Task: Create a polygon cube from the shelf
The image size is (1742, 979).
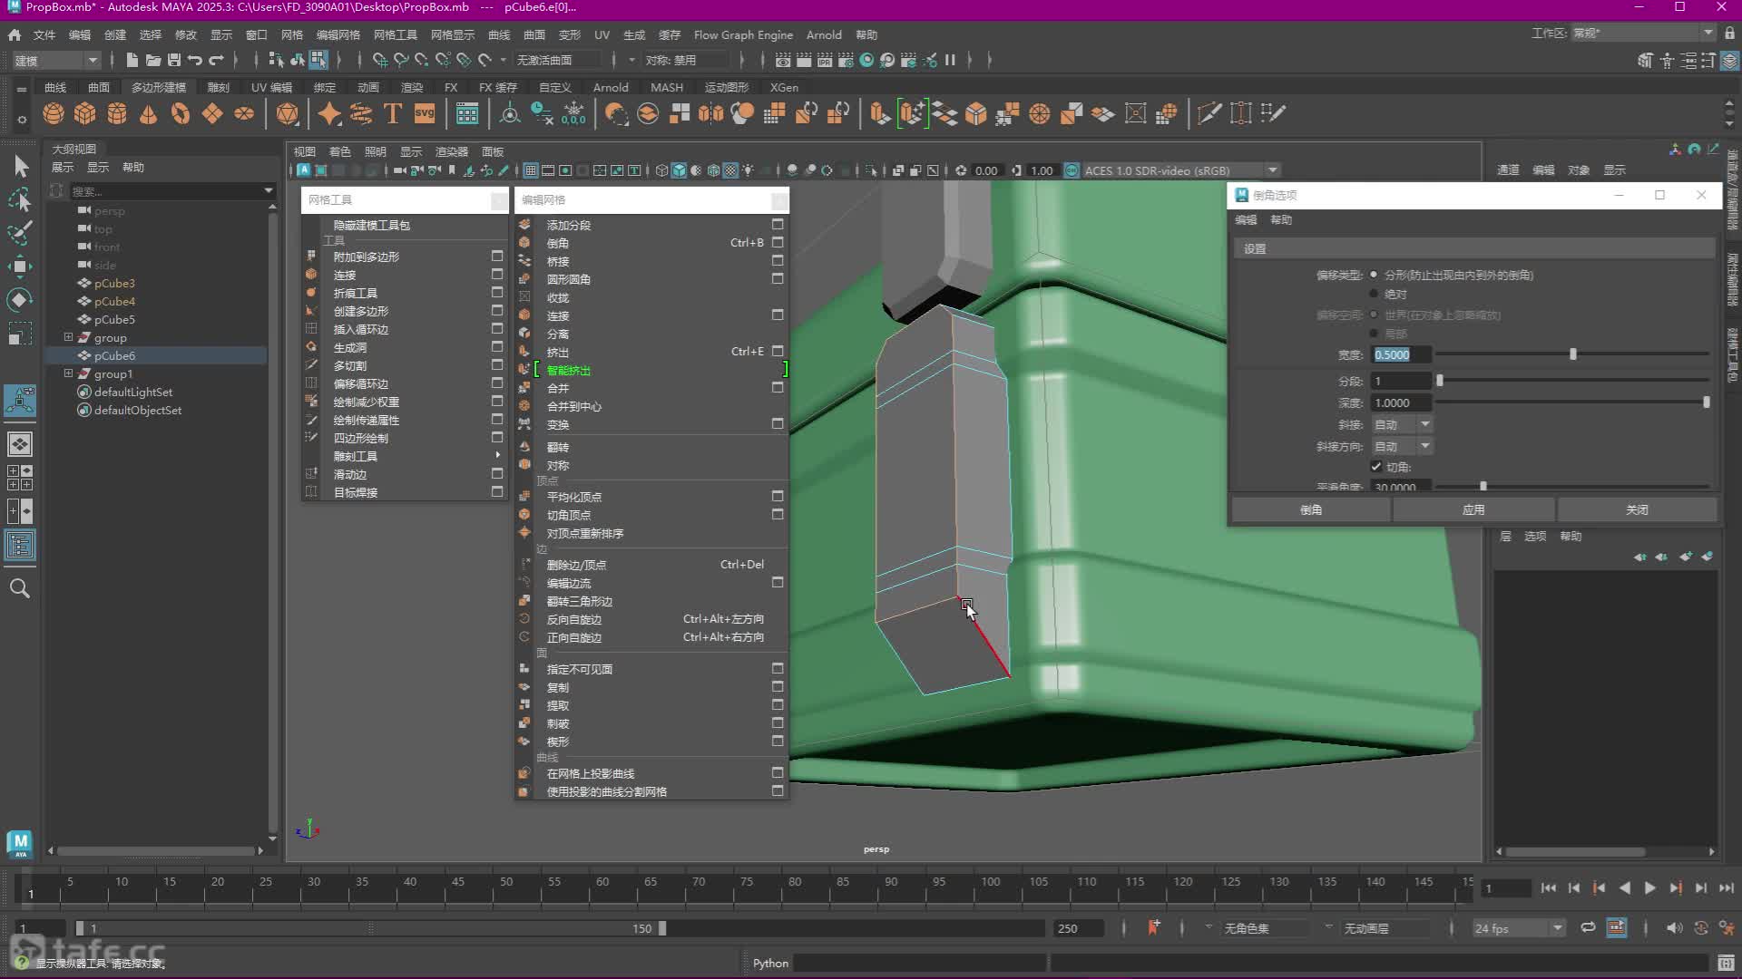Action: pos(85,114)
